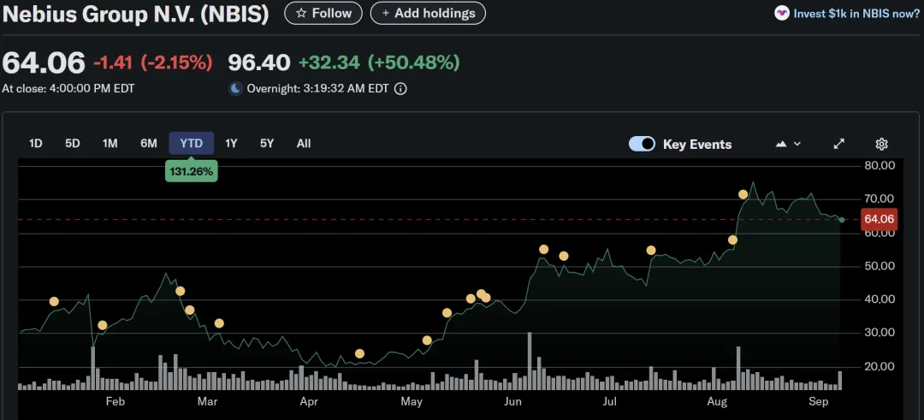Click the key event marker in mid-July
924x420 pixels.
651,251
